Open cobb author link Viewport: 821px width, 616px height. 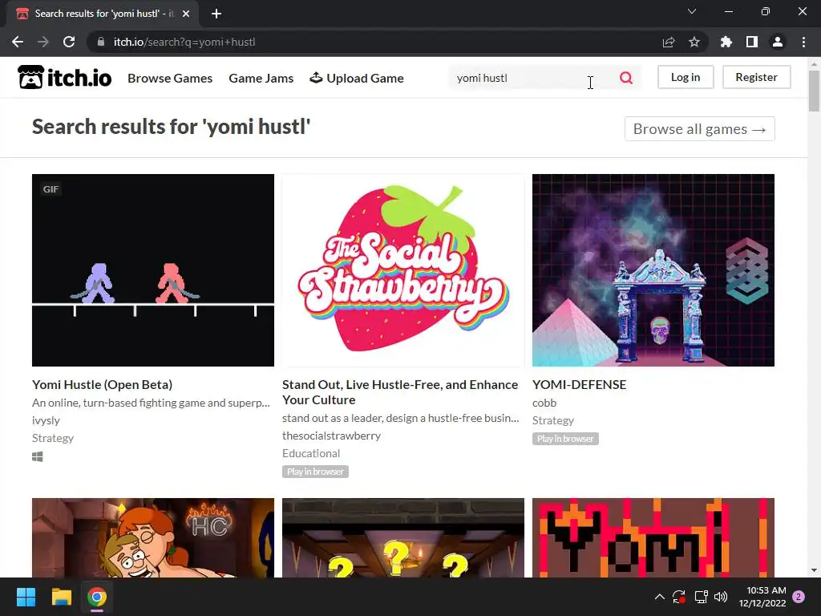[544, 403]
